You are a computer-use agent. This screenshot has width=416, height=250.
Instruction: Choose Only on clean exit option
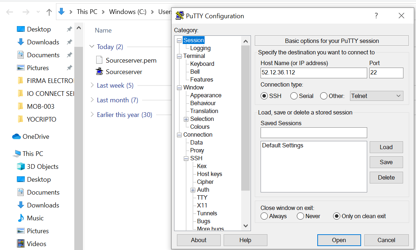click(336, 216)
